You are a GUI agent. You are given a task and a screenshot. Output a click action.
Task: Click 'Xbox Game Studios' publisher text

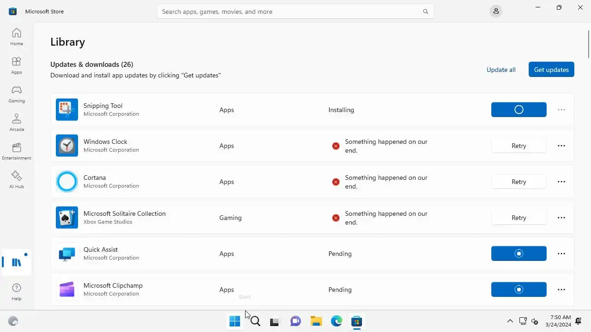click(108, 222)
